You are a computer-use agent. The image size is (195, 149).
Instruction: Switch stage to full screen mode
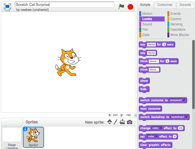click(7, 6)
